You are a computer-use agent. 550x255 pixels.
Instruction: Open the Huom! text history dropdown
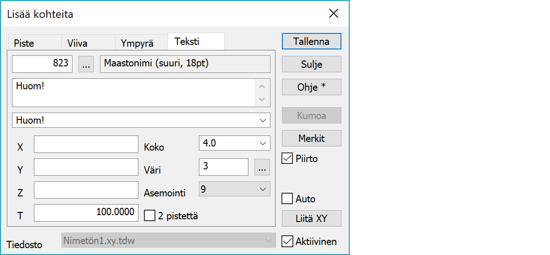point(263,120)
